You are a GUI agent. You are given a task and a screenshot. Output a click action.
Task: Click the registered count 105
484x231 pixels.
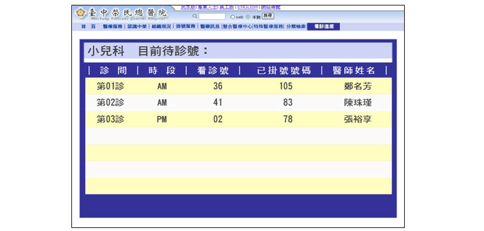click(286, 86)
